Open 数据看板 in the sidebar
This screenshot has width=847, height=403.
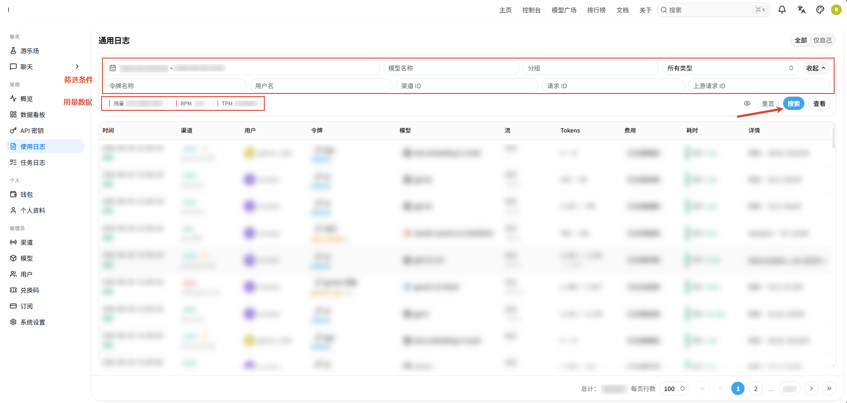(x=45, y=115)
